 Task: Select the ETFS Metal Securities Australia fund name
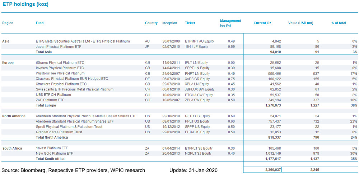tap(83, 41)
